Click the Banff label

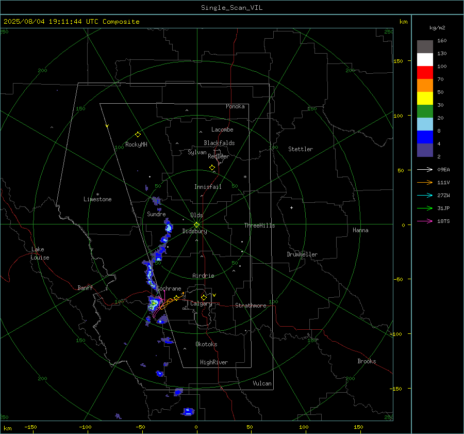pos(85,287)
